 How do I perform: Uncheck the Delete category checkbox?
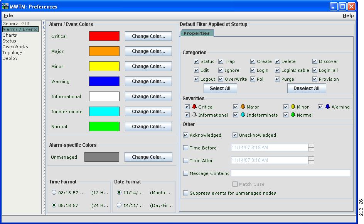277,61
